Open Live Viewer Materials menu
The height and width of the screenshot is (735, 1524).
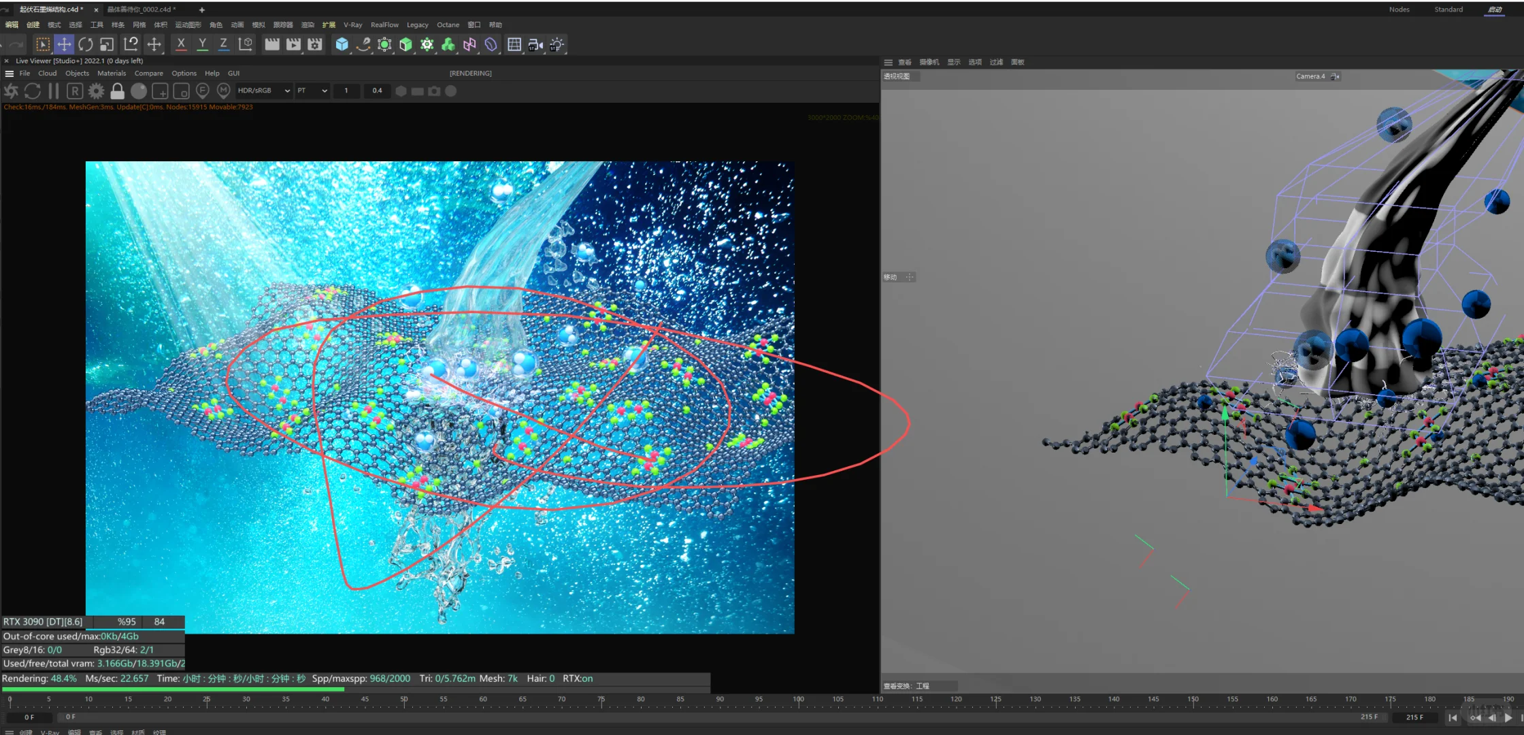[112, 73]
